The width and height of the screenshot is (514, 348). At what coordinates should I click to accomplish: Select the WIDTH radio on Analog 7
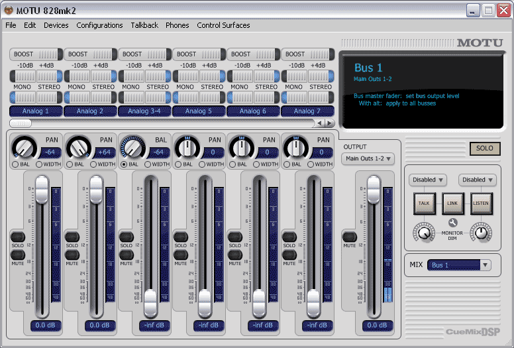[311, 164]
